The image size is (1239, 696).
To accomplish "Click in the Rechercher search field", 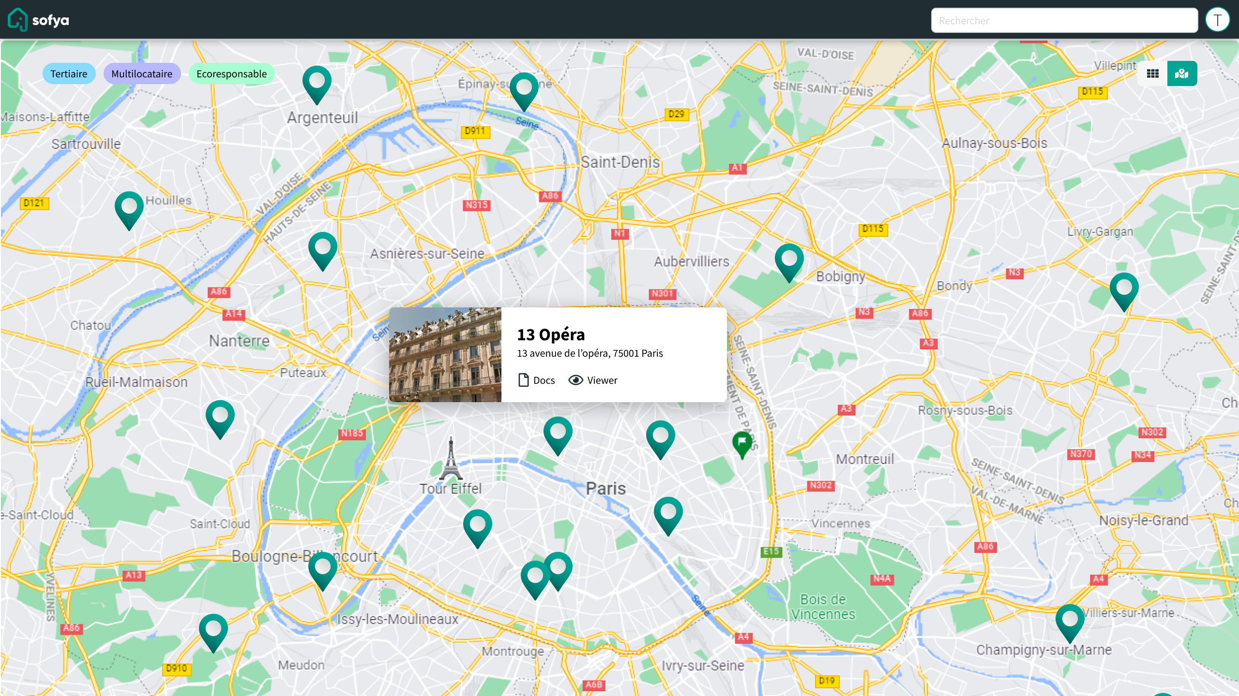I will (1064, 20).
